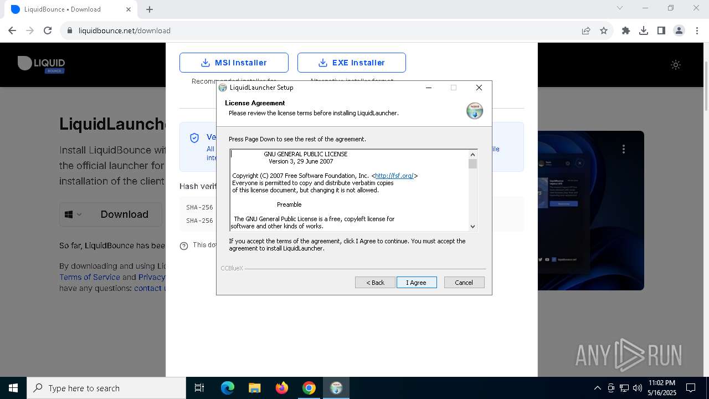Launch Microsoft Edge from taskbar
709x399 pixels.
pyautogui.click(x=228, y=388)
